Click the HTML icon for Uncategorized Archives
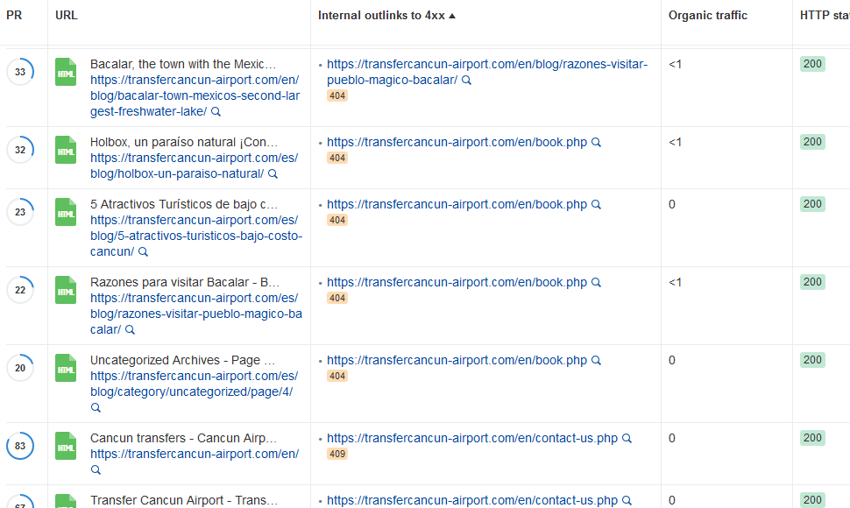 tap(66, 368)
